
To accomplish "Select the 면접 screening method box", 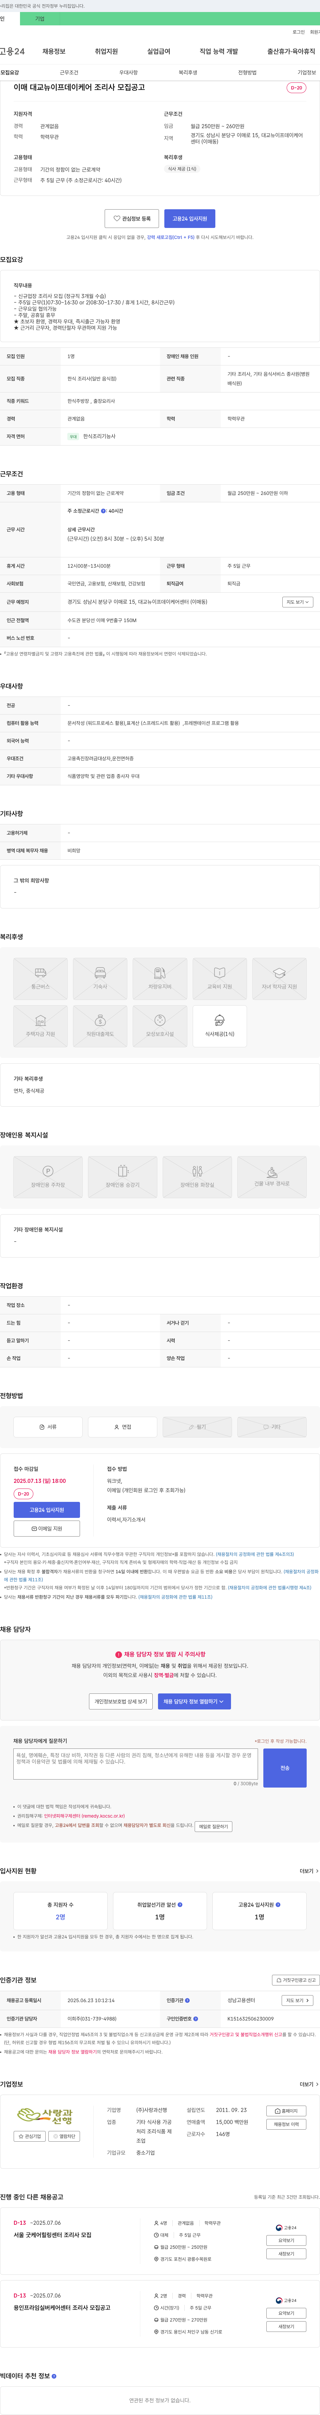I will 123,1427.
